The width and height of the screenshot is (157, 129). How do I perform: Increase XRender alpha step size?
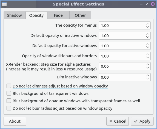(x=148, y=65)
